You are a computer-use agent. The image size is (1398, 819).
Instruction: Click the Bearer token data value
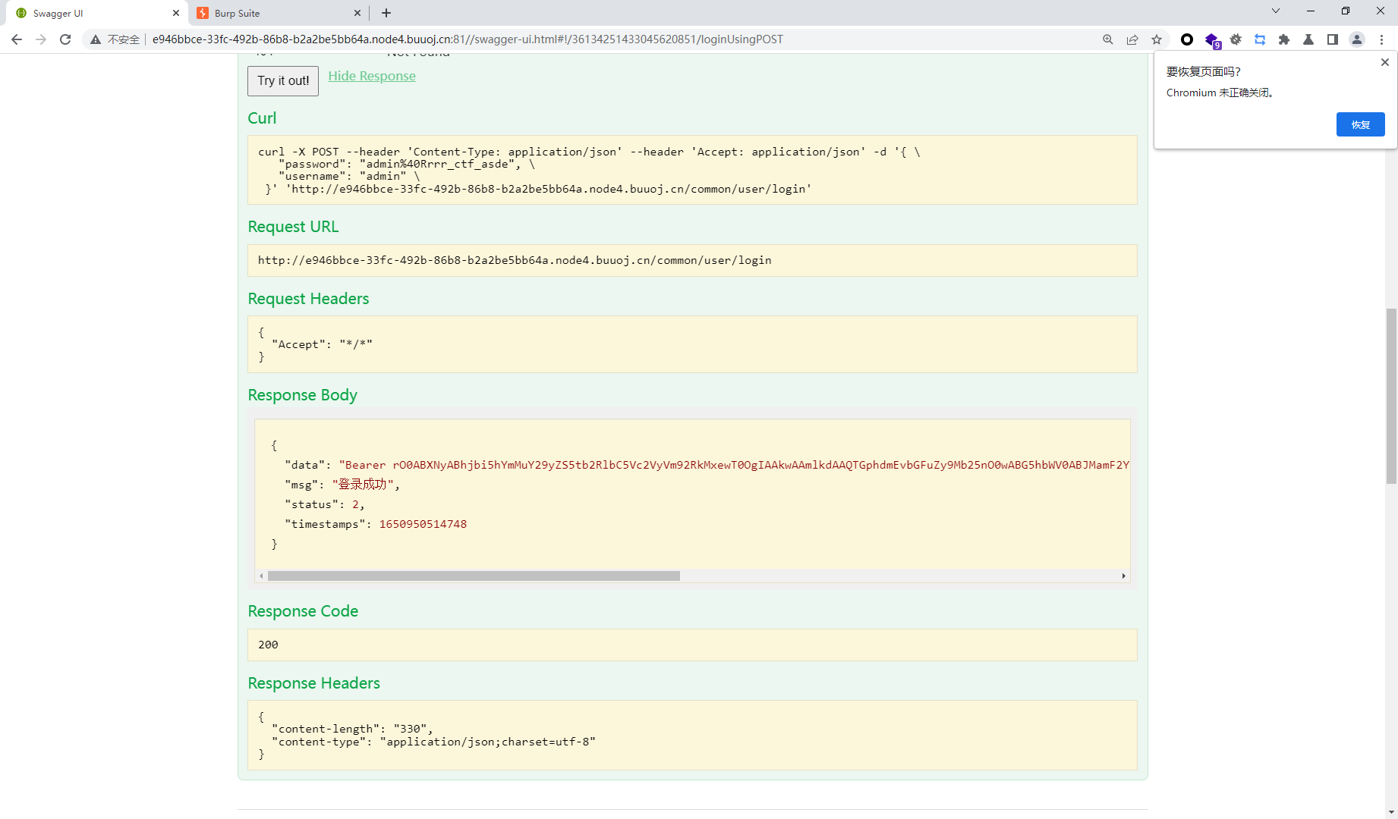pos(734,465)
